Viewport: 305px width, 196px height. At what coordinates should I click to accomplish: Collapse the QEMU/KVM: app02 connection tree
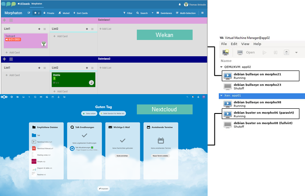coord(221,67)
